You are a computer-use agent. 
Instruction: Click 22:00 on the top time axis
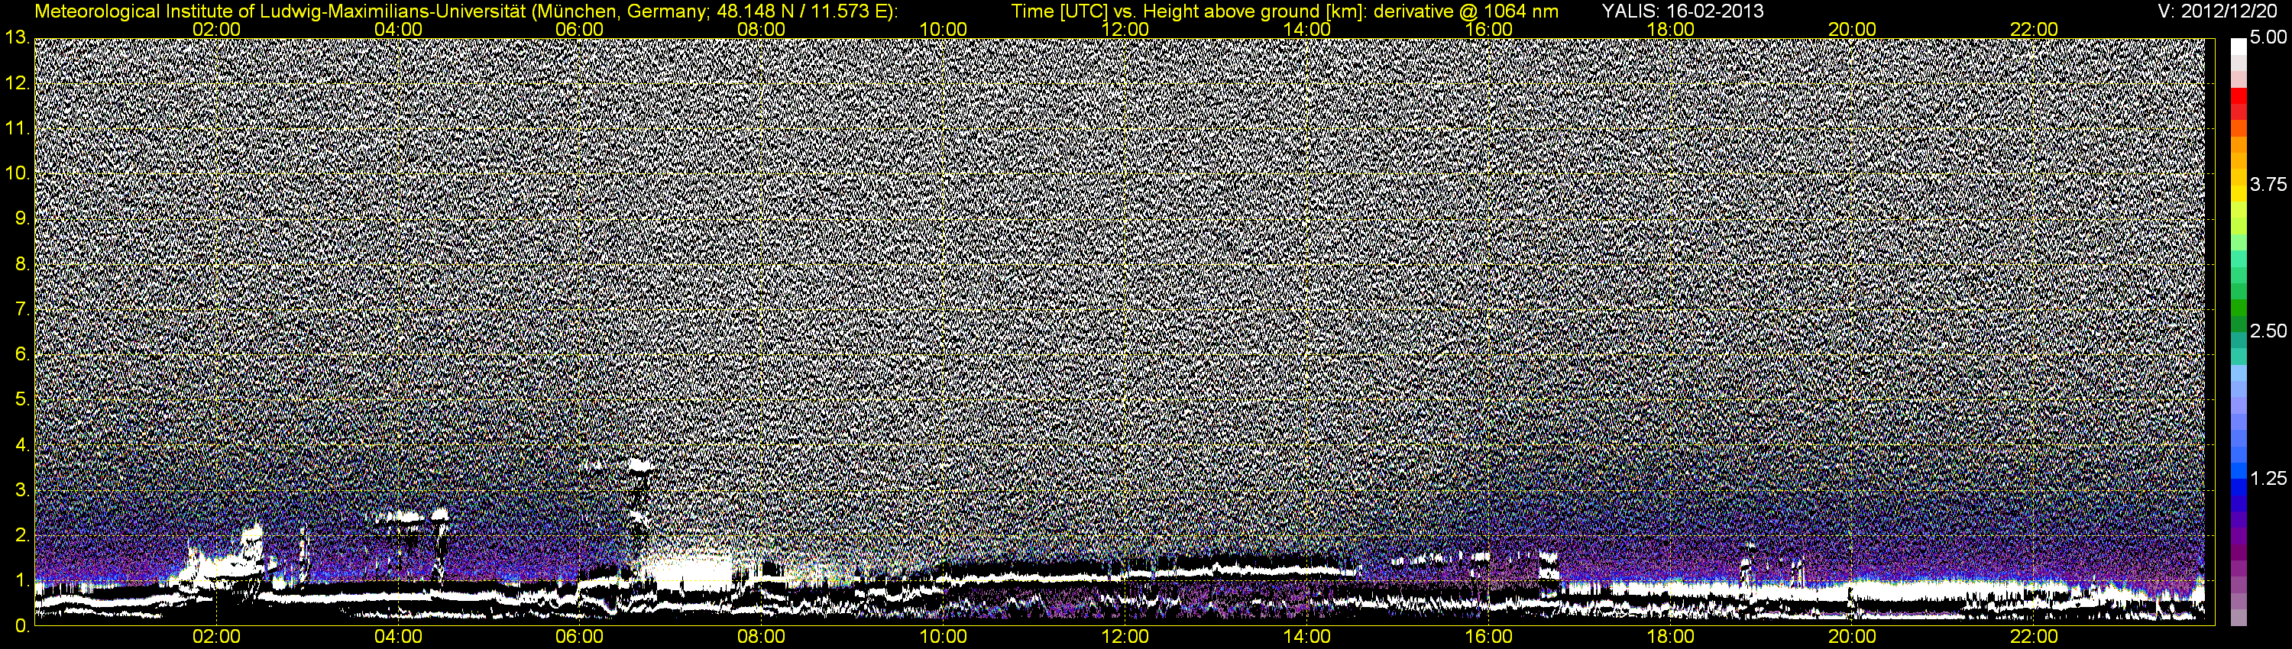pyautogui.click(x=2034, y=29)
